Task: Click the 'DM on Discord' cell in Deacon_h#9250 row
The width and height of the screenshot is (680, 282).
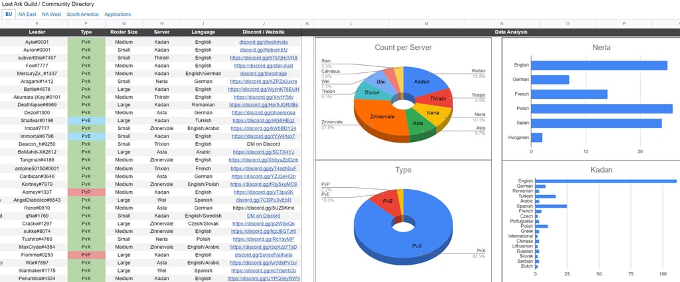Action: click(x=263, y=144)
